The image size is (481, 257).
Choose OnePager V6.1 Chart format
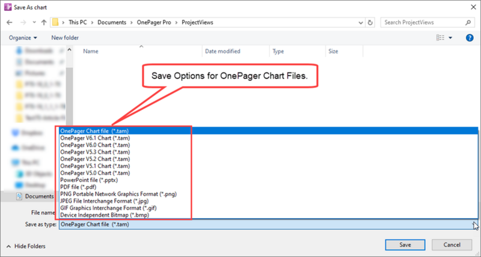[x=268, y=138]
